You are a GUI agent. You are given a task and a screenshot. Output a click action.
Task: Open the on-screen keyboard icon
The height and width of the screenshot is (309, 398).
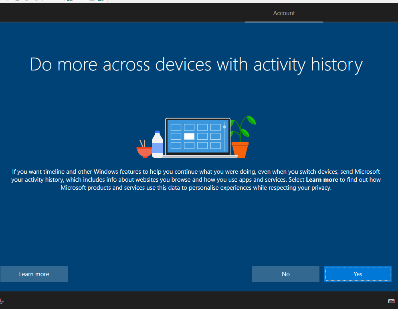(x=391, y=301)
